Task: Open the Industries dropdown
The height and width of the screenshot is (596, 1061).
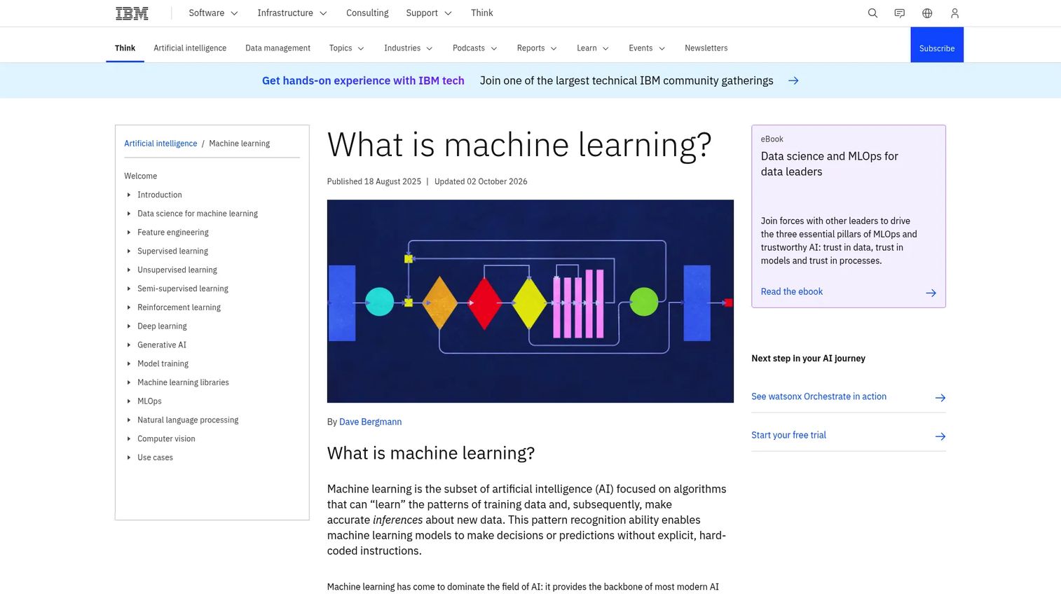Action: click(x=409, y=48)
